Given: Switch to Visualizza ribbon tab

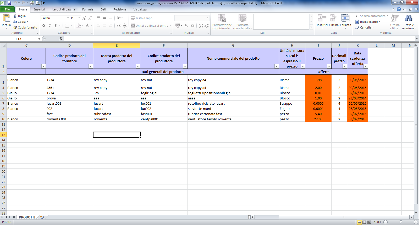Looking at the screenshot, I should coord(140,9).
